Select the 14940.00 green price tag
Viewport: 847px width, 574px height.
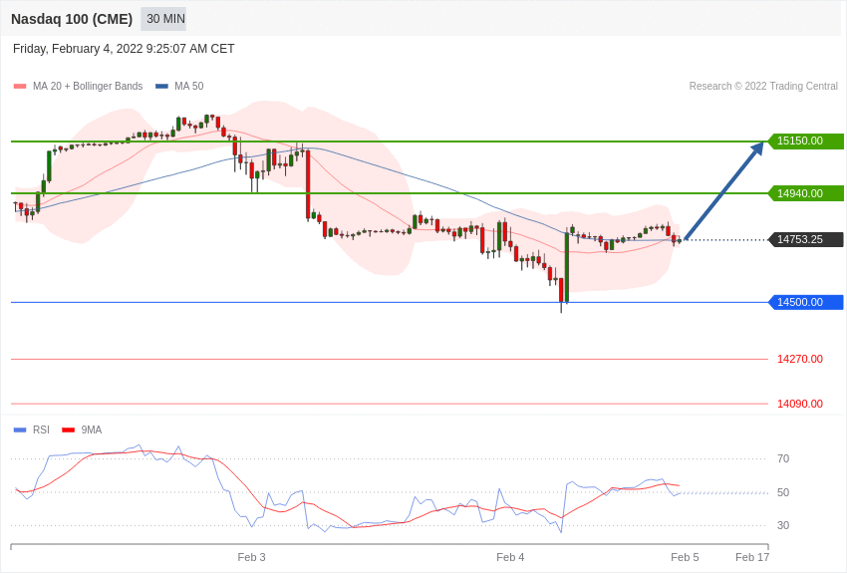click(805, 193)
